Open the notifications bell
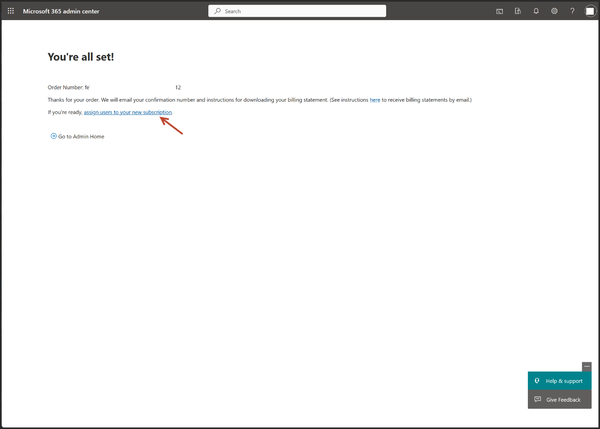 click(x=536, y=11)
